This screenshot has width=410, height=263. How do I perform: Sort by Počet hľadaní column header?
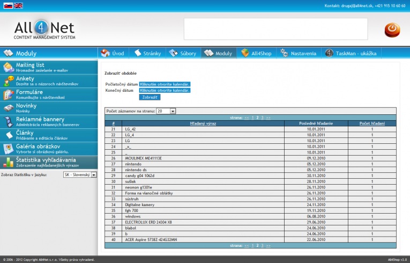371,123
